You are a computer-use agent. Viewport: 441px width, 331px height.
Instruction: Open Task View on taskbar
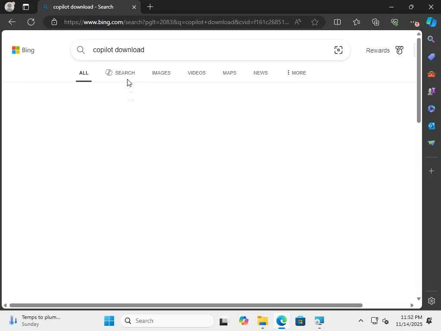(224, 321)
